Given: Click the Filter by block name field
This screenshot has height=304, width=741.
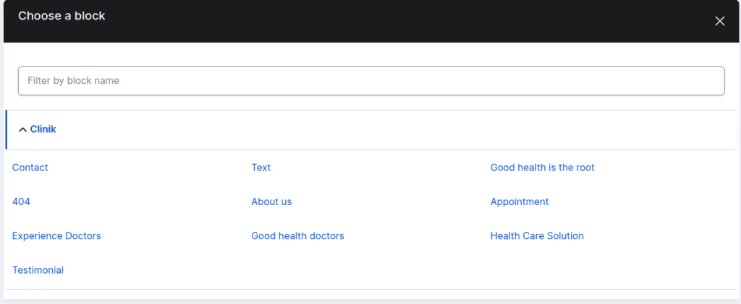Looking at the screenshot, I should point(370,81).
